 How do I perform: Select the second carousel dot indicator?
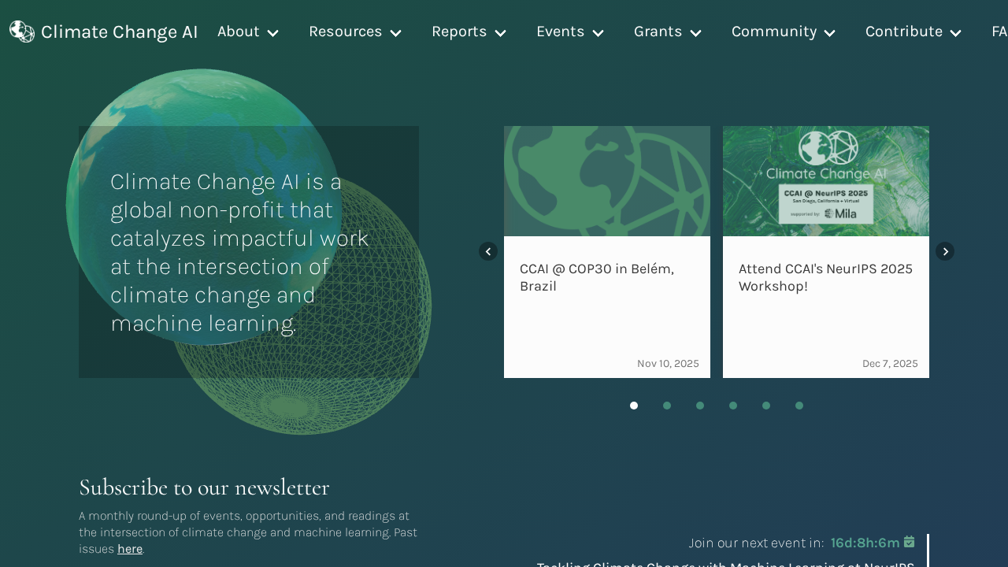point(667,406)
